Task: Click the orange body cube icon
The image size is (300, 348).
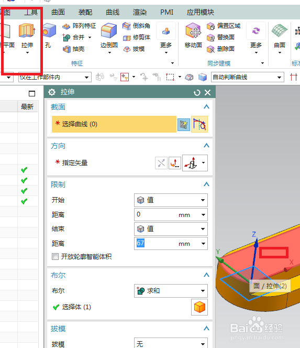Action: [x=199, y=307]
